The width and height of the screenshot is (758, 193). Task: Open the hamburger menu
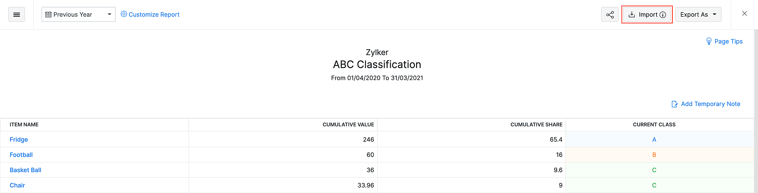(17, 14)
